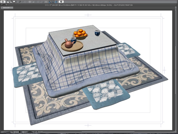Click the Scale/Rotate transform icon
The height and width of the screenshot is (134, 178).
coord(36,2)
